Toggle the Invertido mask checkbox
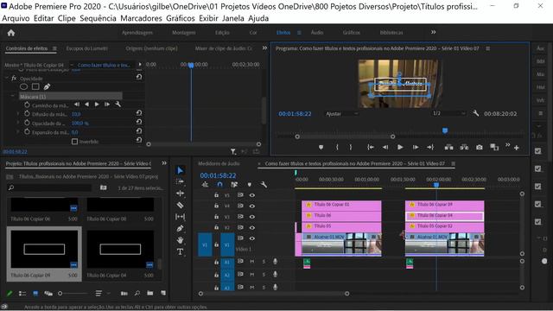This screenshot has width=553, height=311. (75, 142)
